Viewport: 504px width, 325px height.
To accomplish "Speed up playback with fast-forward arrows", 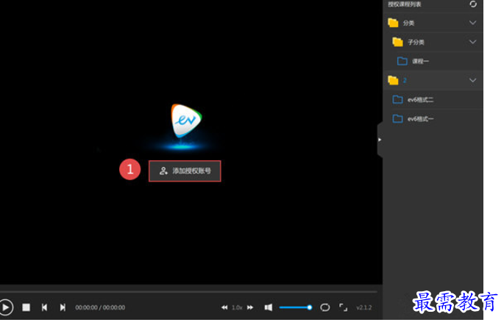I will tap(250, 307).
